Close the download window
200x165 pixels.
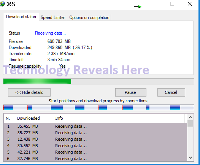coord(190,4)
